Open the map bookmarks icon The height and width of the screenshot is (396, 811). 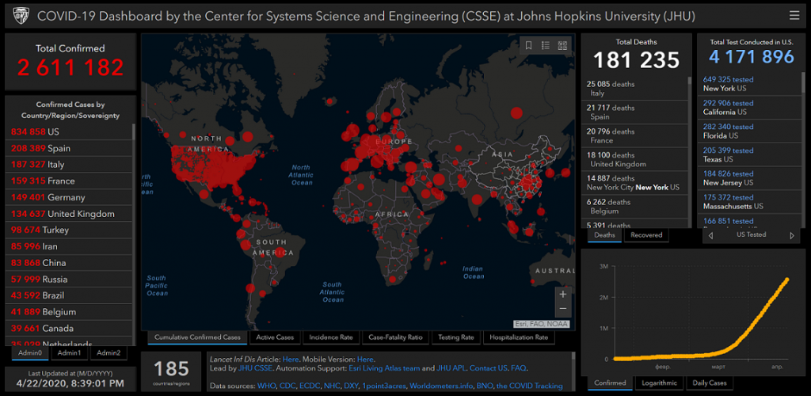point(528,45)
